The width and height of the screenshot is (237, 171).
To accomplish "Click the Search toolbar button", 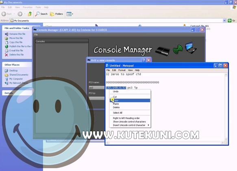I will pyautogui.click(x=41, y=14).
